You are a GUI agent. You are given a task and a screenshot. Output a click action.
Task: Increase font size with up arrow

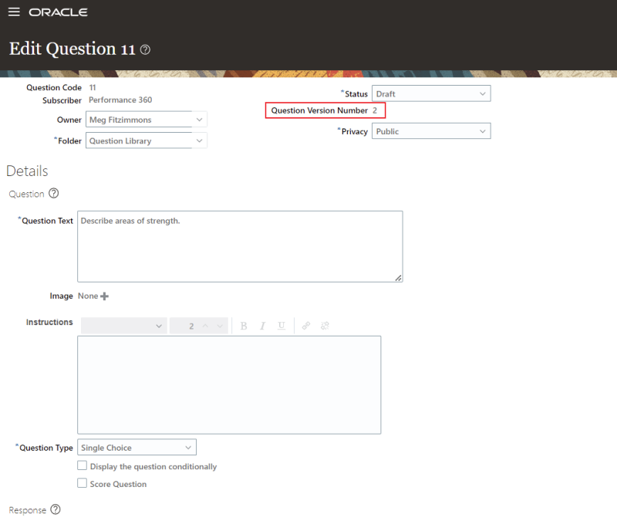coord(205,326)
